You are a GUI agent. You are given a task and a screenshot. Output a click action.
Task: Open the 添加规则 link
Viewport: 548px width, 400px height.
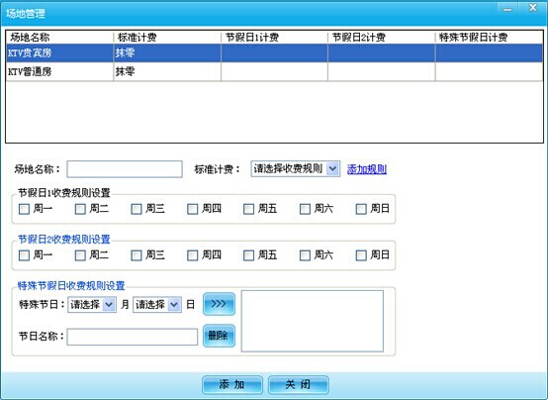[x=367, y=169]
